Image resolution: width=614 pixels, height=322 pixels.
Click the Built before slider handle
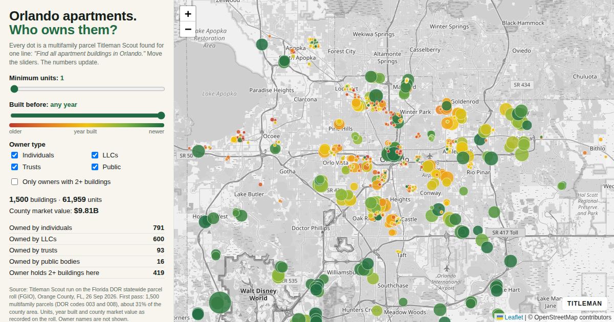pyautogui.click(x=161, y=116)
